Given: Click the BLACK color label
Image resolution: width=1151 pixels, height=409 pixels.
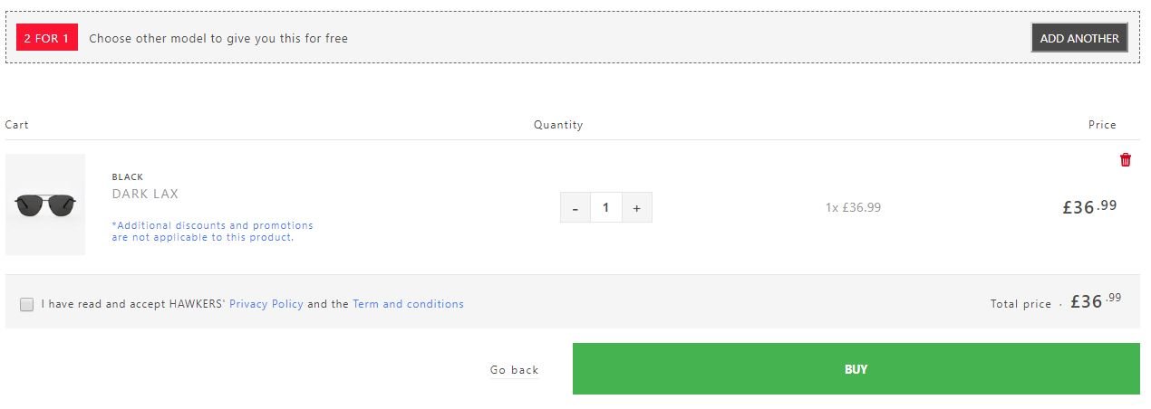Looking at the screenshot, I should point(128,177).
